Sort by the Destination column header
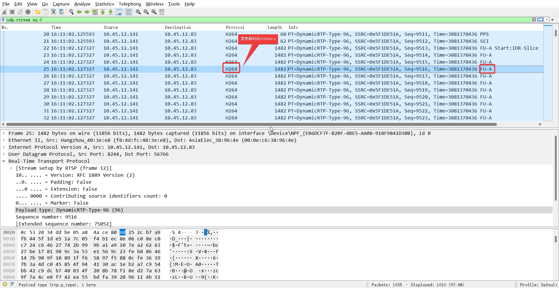 point(194,27)
